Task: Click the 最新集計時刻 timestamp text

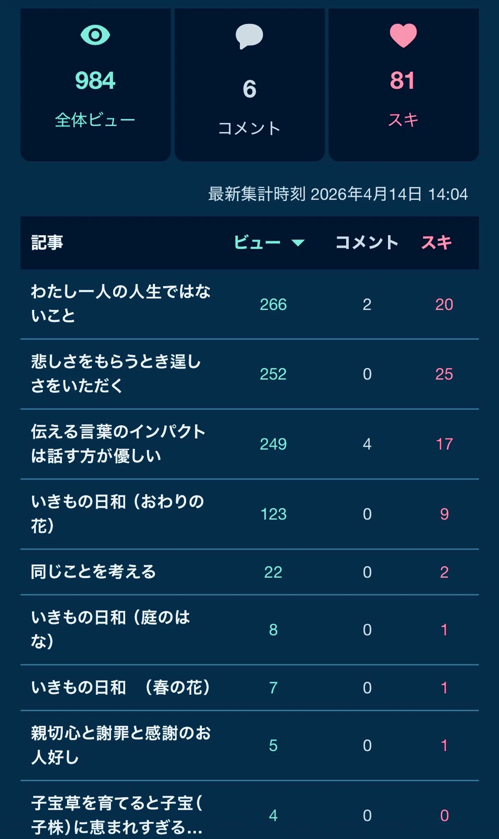Action: pyautogui.click(x=338, y=194)
